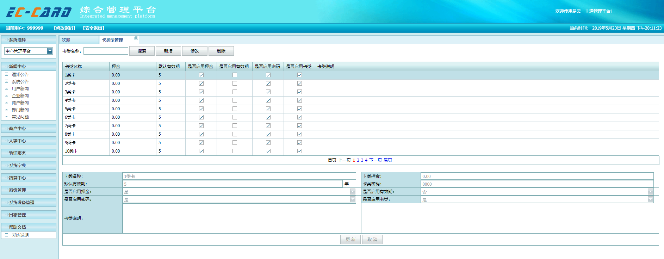Click the 修改密码 link
The height and width of the screenshot is (259, 664).
pos(65,28)
